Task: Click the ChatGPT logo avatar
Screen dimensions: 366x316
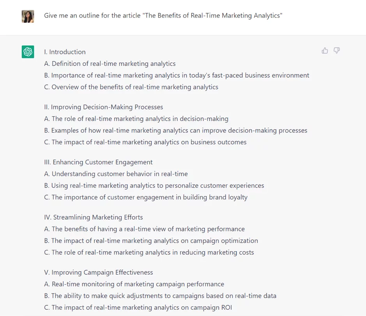Action: point(28,51)
